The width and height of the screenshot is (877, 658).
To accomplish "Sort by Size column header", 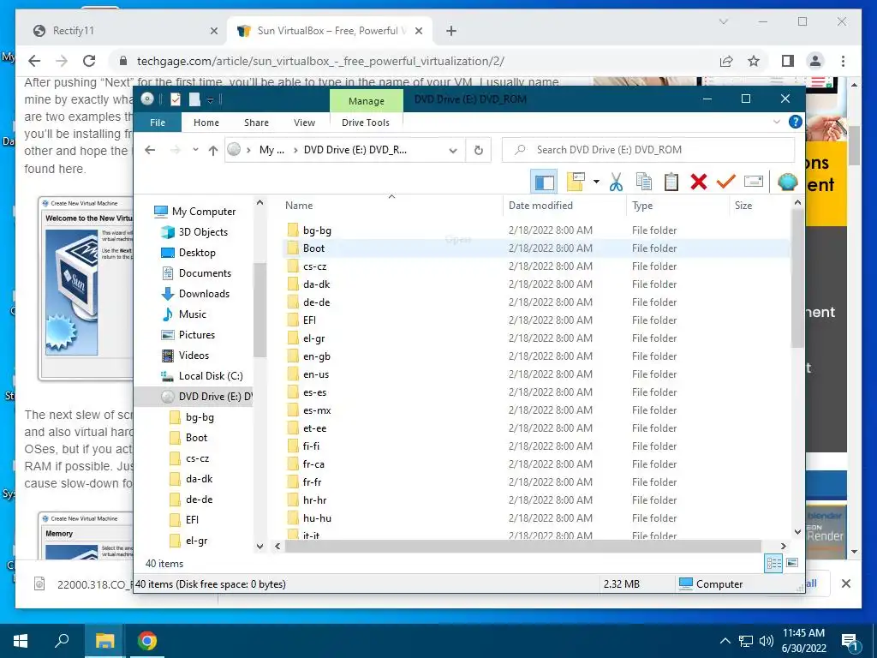I will (x=760, y=206).
